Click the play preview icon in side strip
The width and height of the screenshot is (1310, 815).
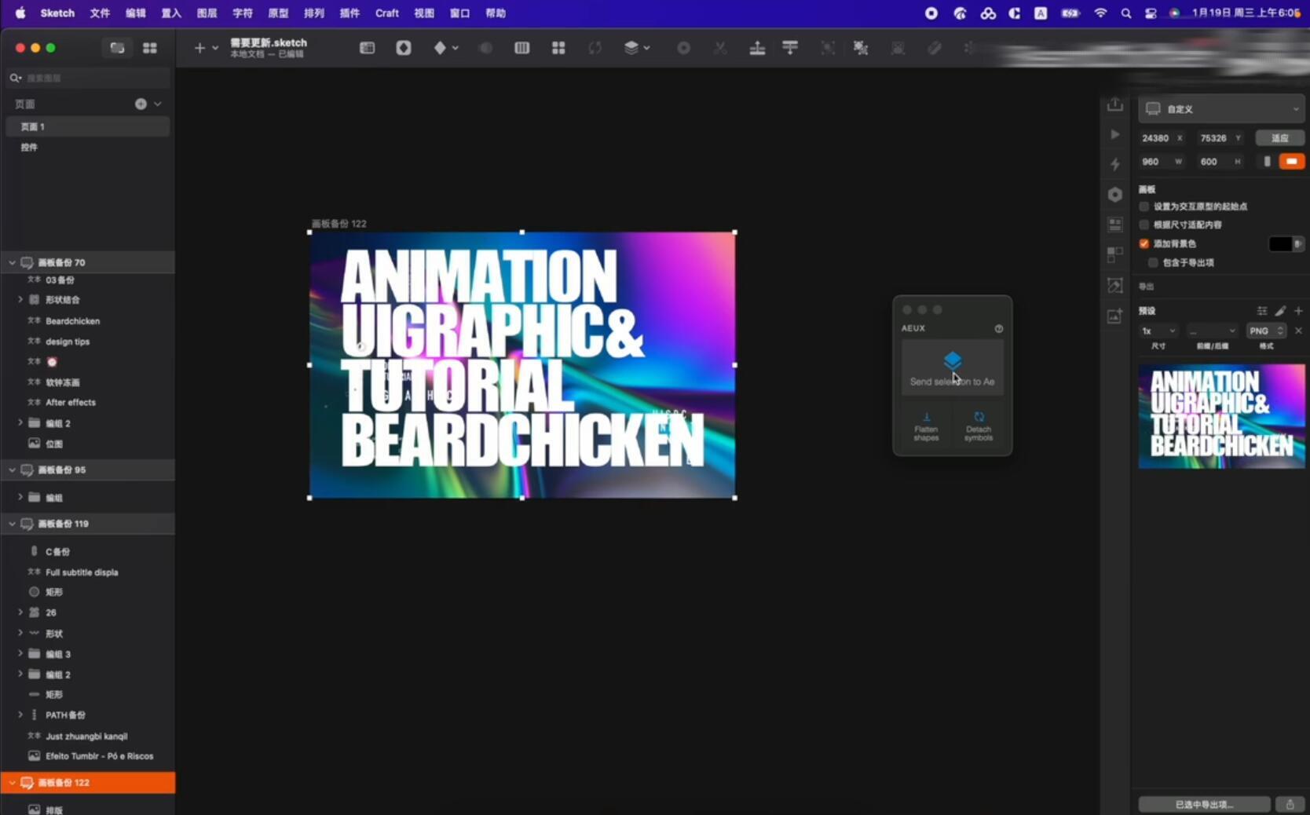(1114, 134)
